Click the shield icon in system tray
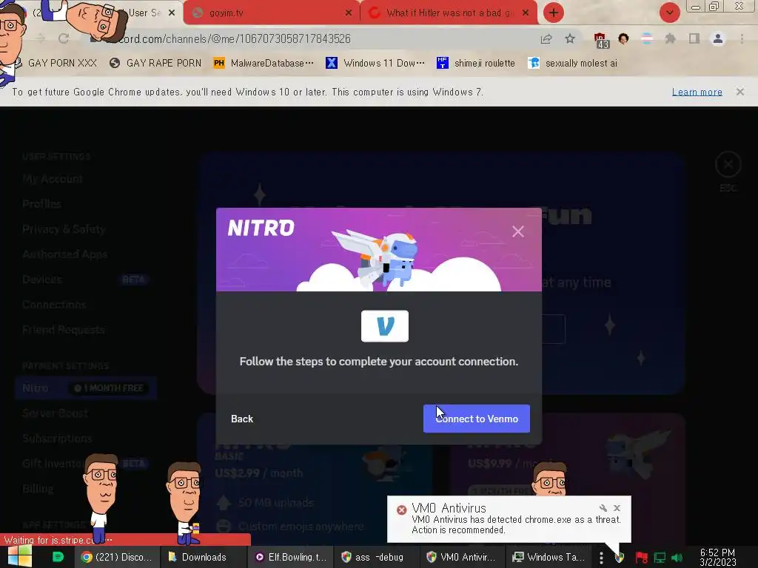Screen dimensions: 758x568 pyautogui.click(x=620, y=558)
